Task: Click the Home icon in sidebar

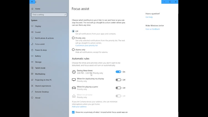Action: 32,9
